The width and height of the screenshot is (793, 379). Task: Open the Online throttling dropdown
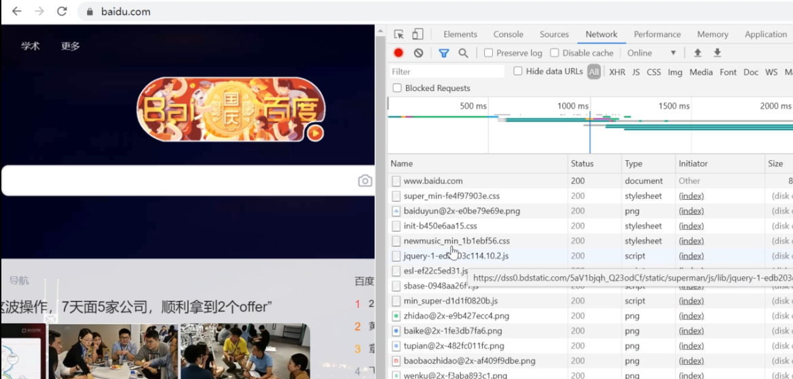[x=651, y=52]
